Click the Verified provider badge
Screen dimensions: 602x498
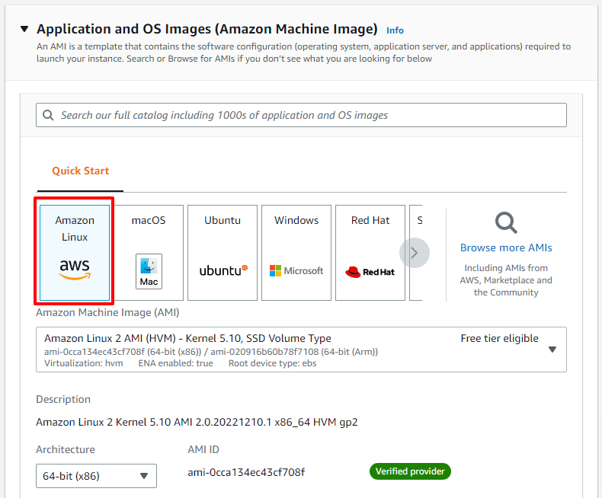(x=410, y=471)
